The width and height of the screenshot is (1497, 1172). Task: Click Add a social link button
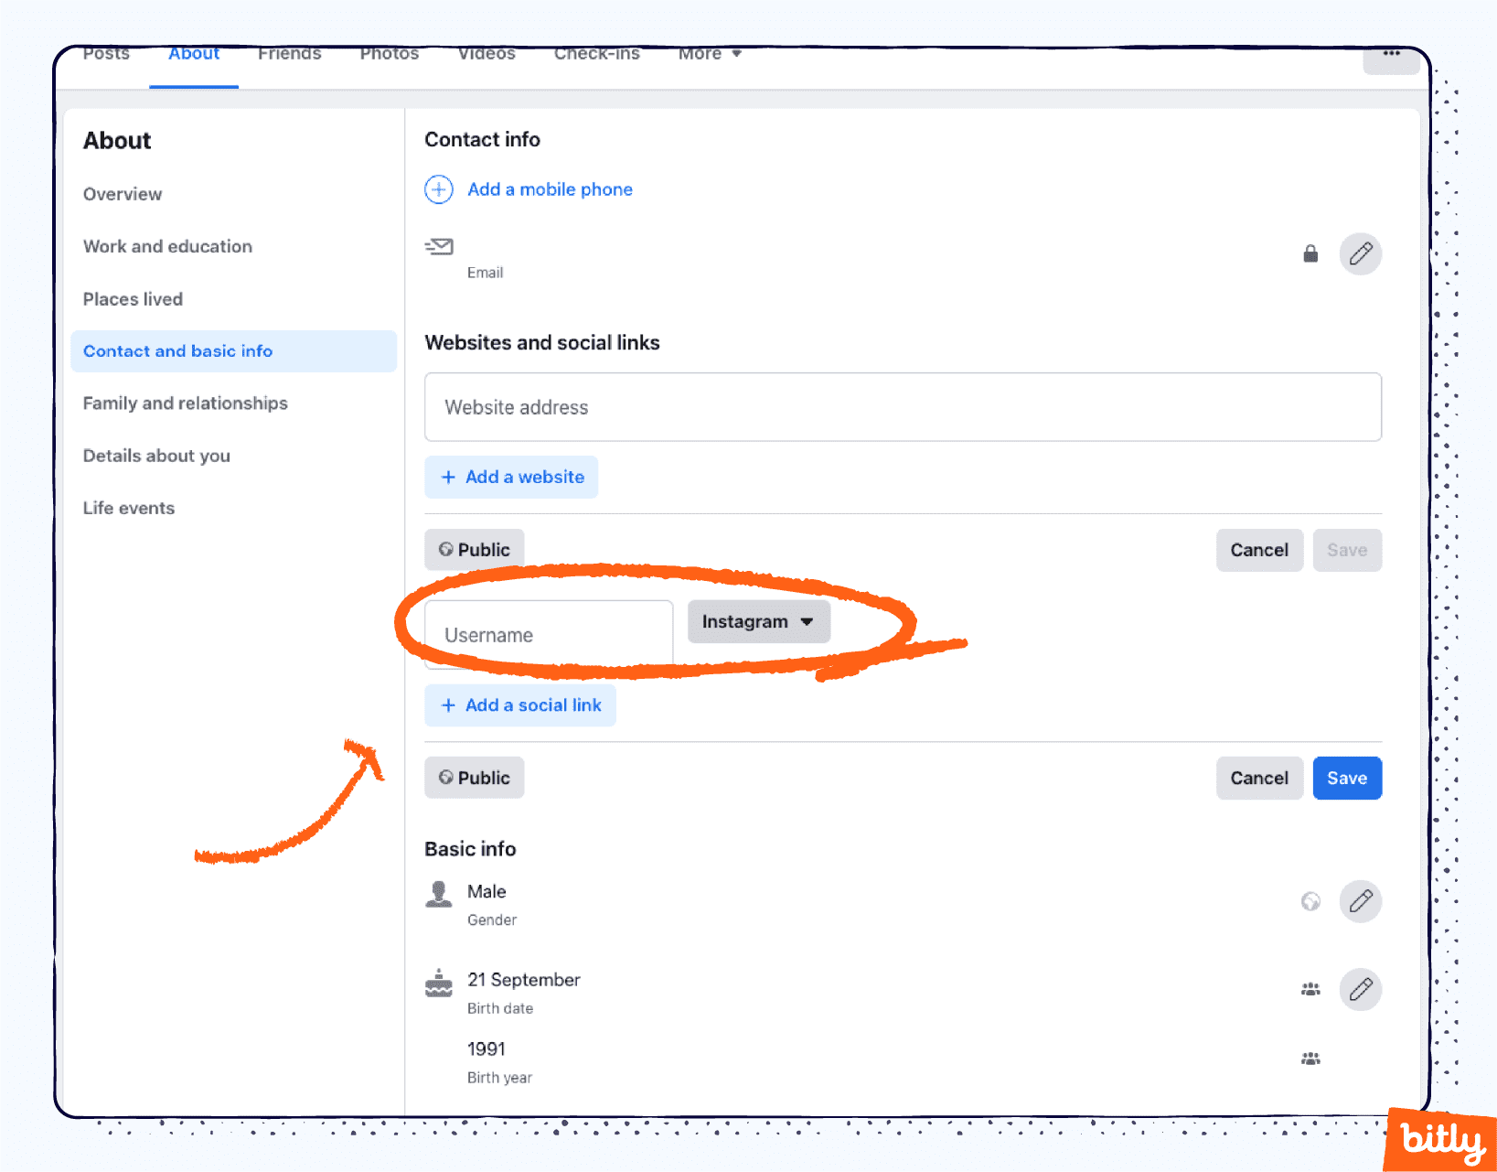520,705
